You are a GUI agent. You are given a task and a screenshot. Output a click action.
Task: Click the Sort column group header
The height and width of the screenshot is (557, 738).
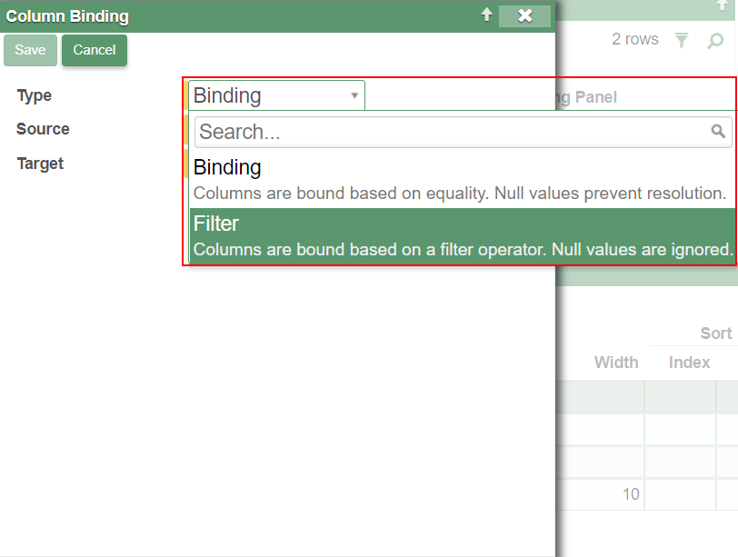(x=715, y=333)
